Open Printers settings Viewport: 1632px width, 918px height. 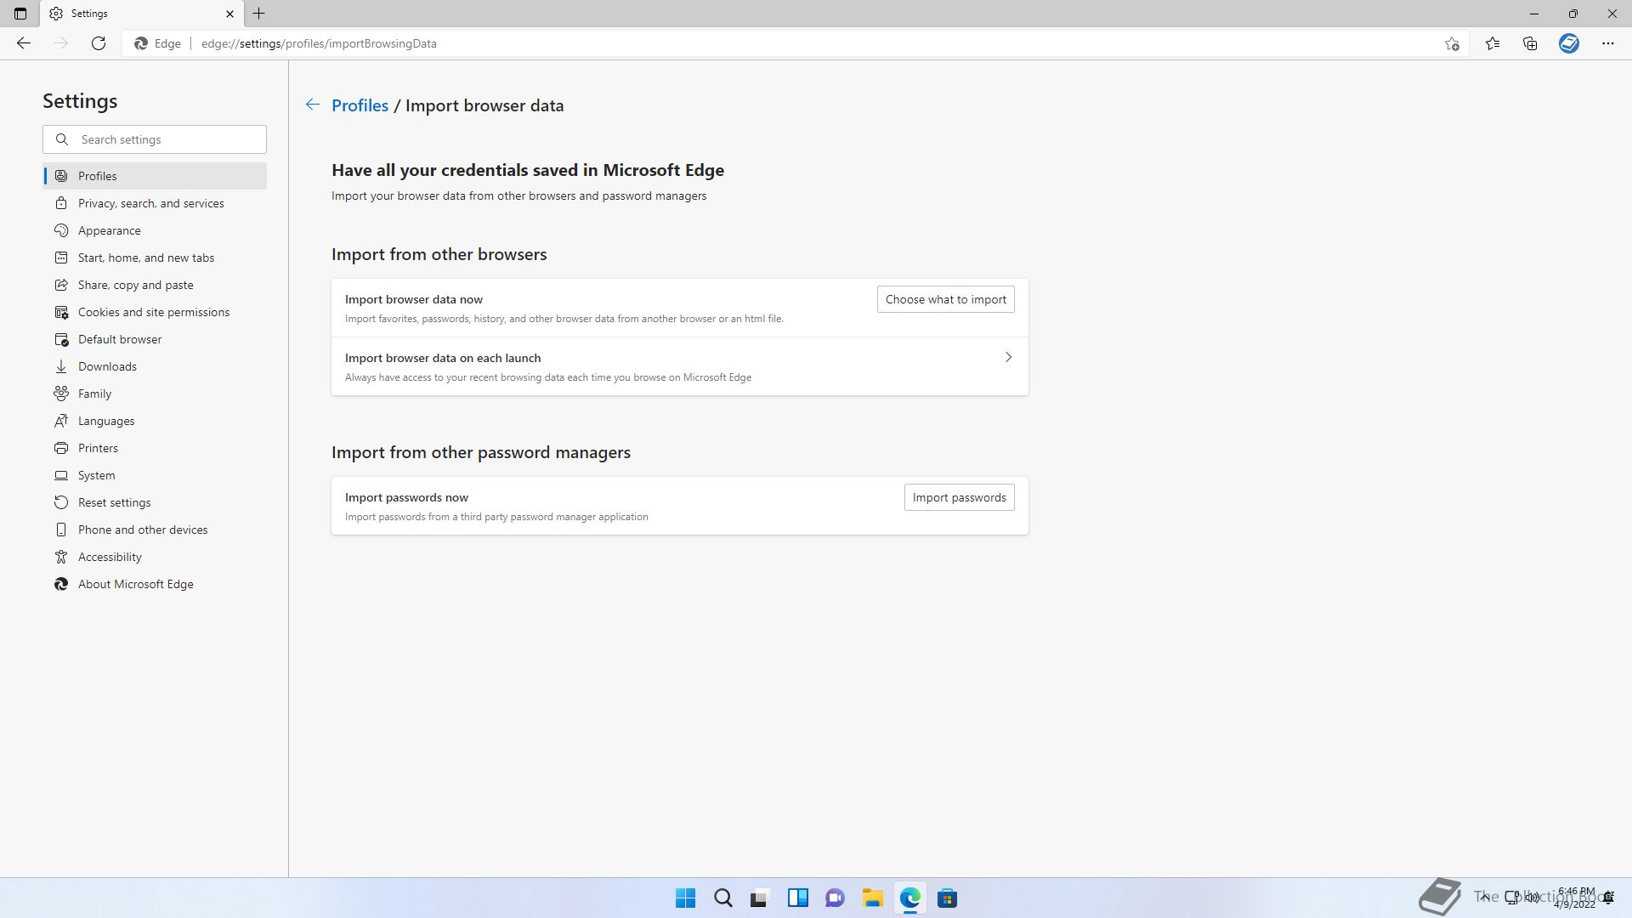pyautogui.click(x=155, y=448)
